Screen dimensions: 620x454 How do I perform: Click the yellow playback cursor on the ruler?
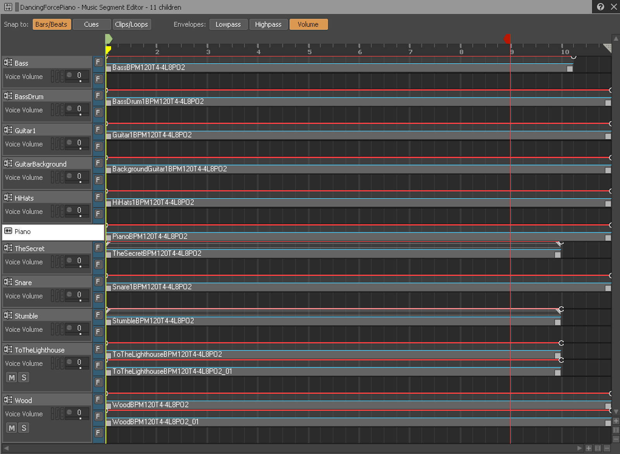coord(108,50)
